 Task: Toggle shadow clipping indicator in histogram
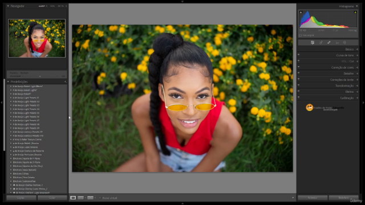tap(301, 13)
